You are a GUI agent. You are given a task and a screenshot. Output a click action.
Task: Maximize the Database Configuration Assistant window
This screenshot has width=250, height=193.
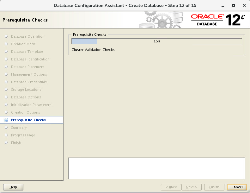click(x=234, y=6)
